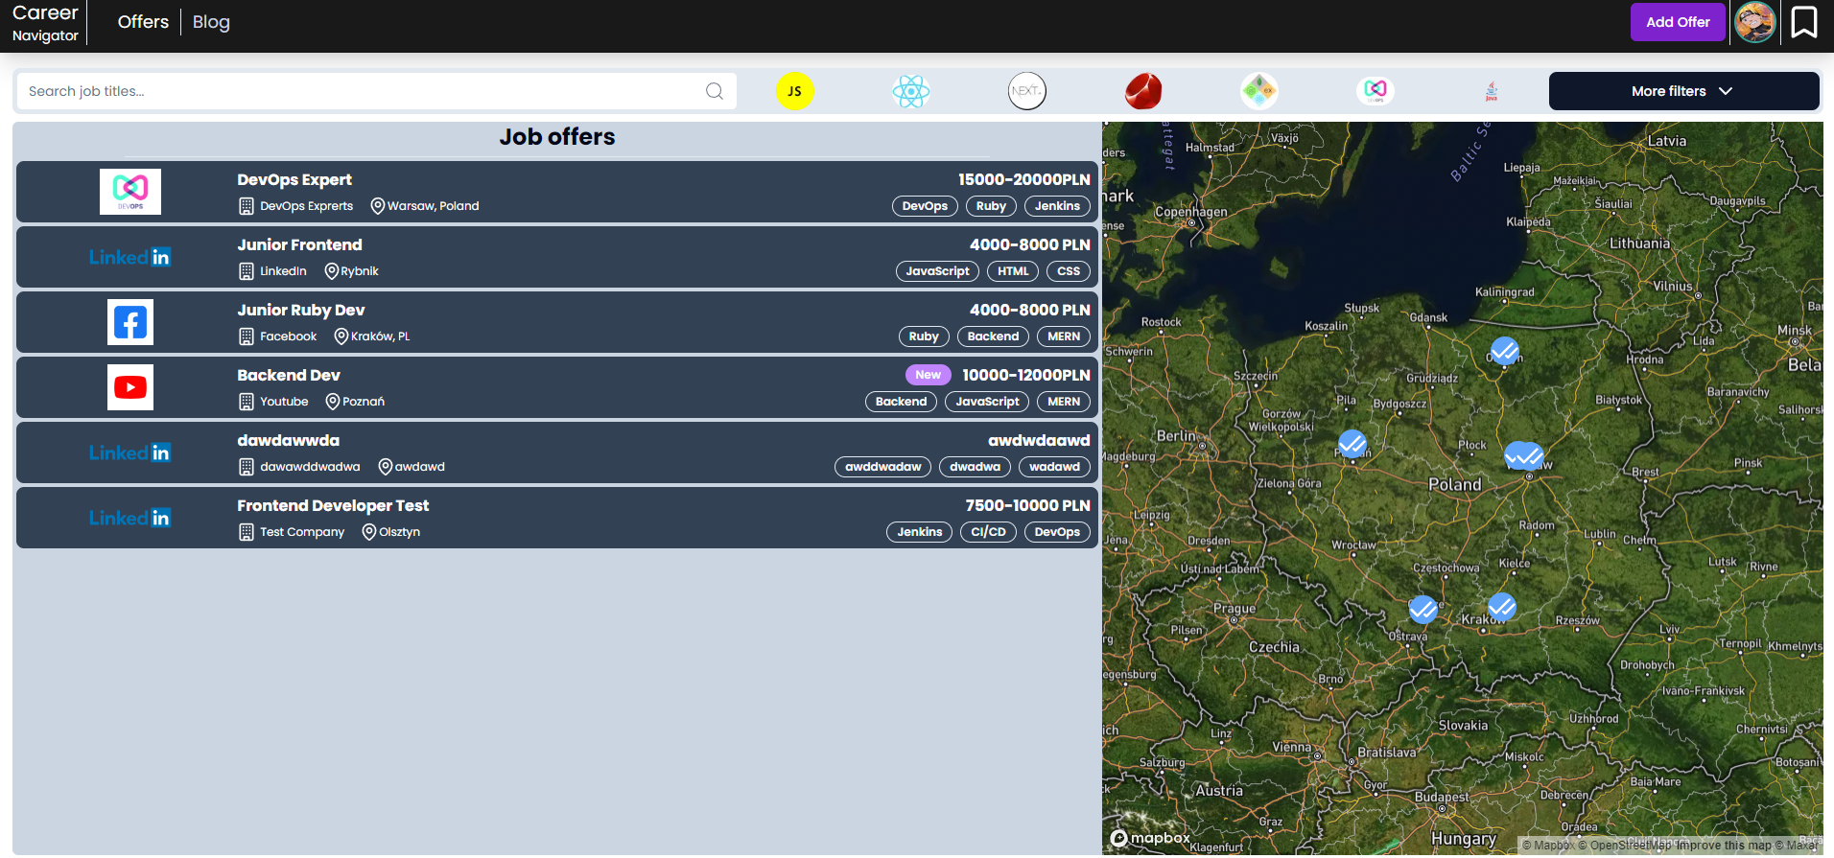The image size is (1834, 858).
Task: Click Jenkins tag on Frontend Developer Test
Action: tap(919, 532)
